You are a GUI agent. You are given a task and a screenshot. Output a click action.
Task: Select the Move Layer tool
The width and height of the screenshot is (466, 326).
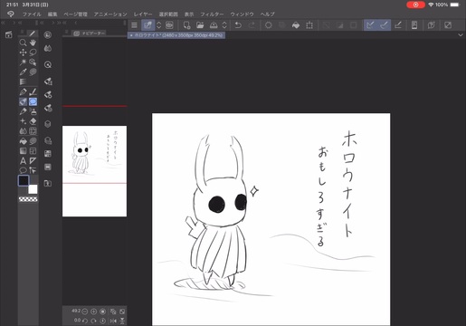click(23, 53)
